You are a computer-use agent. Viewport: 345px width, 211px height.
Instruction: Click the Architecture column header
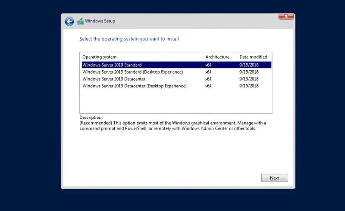220,57
